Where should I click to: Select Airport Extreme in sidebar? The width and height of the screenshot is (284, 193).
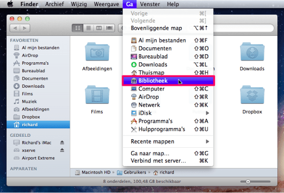(38, 158)
